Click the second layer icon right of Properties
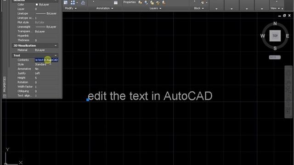 (x=146, y=2)
